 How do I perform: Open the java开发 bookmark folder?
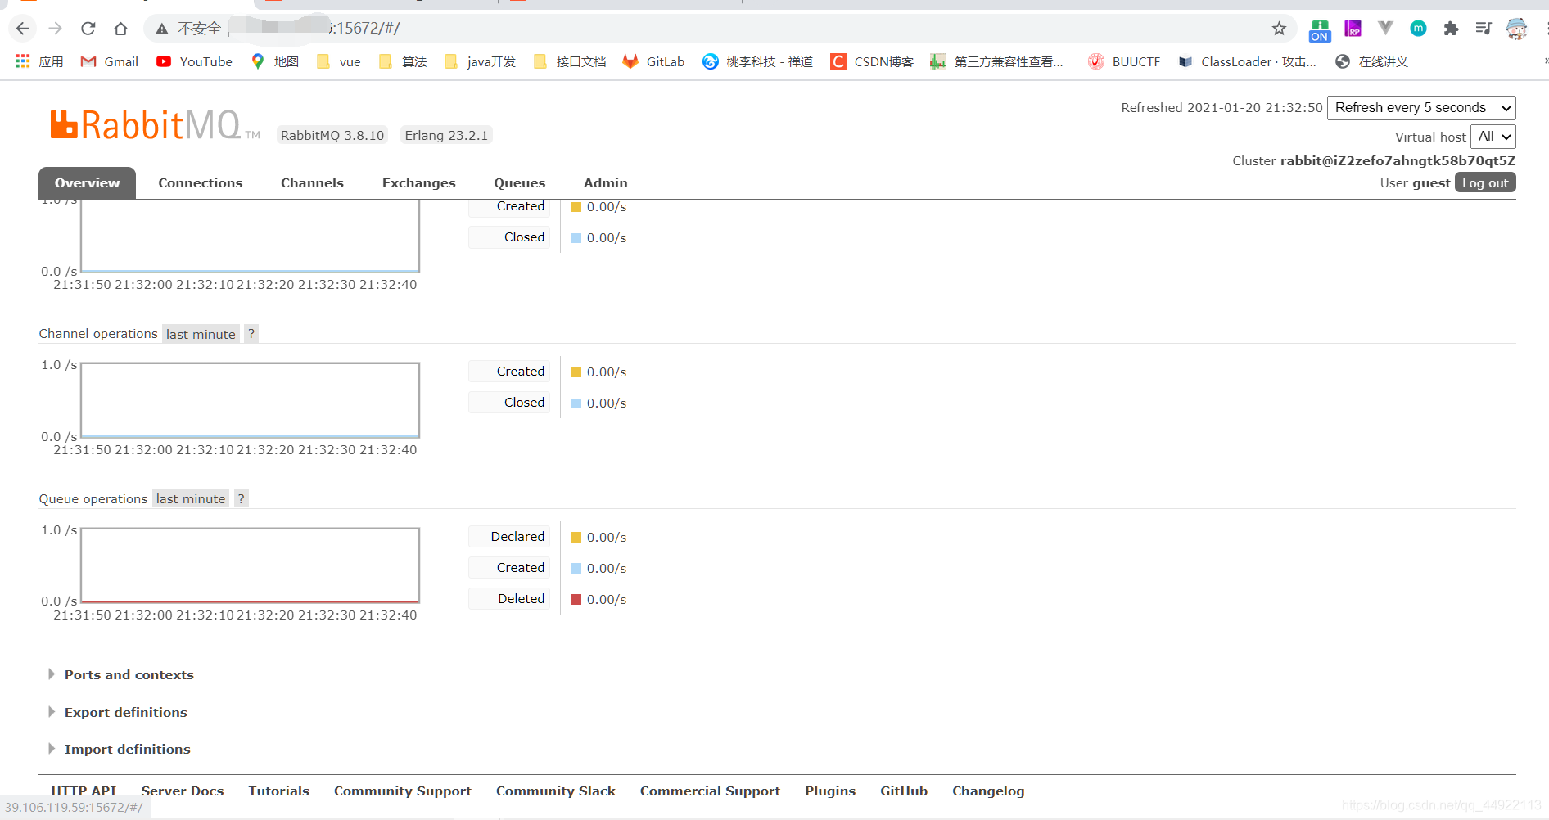[480, 61]
